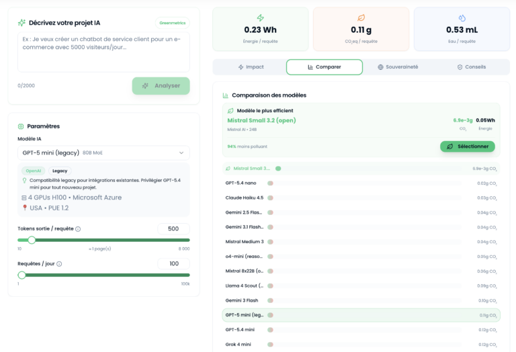Click the Mistral Small 3.2 (open) model name
Screen dimensions: 516x352
(261, 120)
